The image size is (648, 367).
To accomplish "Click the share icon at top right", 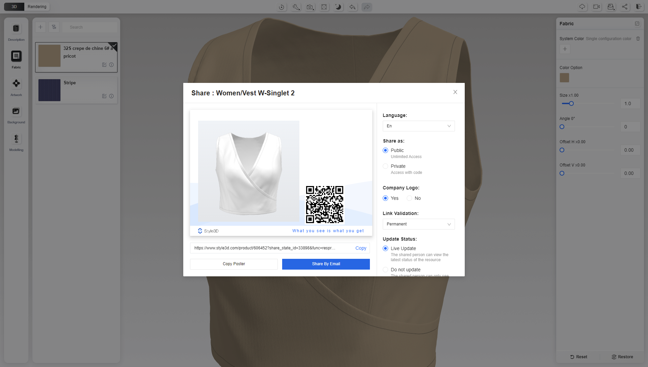I will pos(625,7).
